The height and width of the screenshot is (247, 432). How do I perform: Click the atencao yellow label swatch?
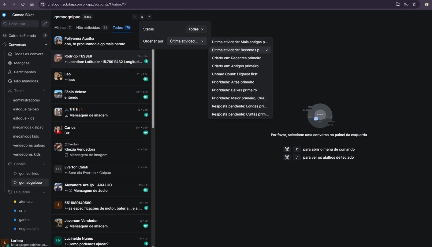pos(15,201)
